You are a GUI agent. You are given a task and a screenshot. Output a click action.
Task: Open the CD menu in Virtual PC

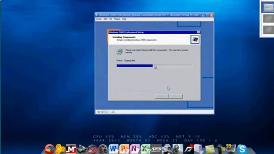coord(110,19)
